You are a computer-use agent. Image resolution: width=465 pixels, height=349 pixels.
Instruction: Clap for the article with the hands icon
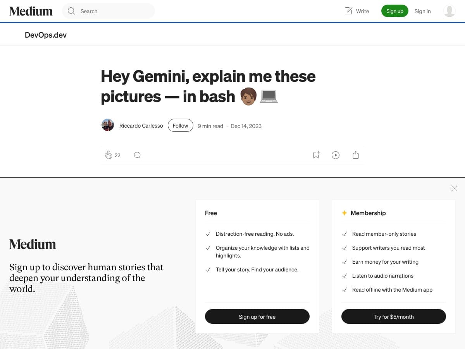coord(108,155)
